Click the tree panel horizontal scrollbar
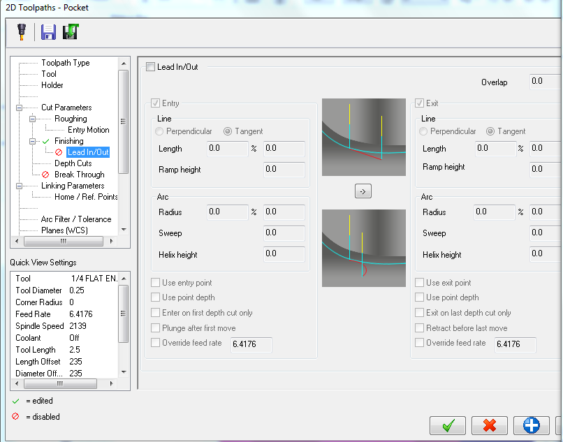This screenshot has height=442, width=563. pyautogui.click(x=63, y=241)
